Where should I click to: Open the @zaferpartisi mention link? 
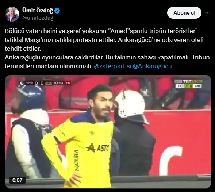point(112,66)
